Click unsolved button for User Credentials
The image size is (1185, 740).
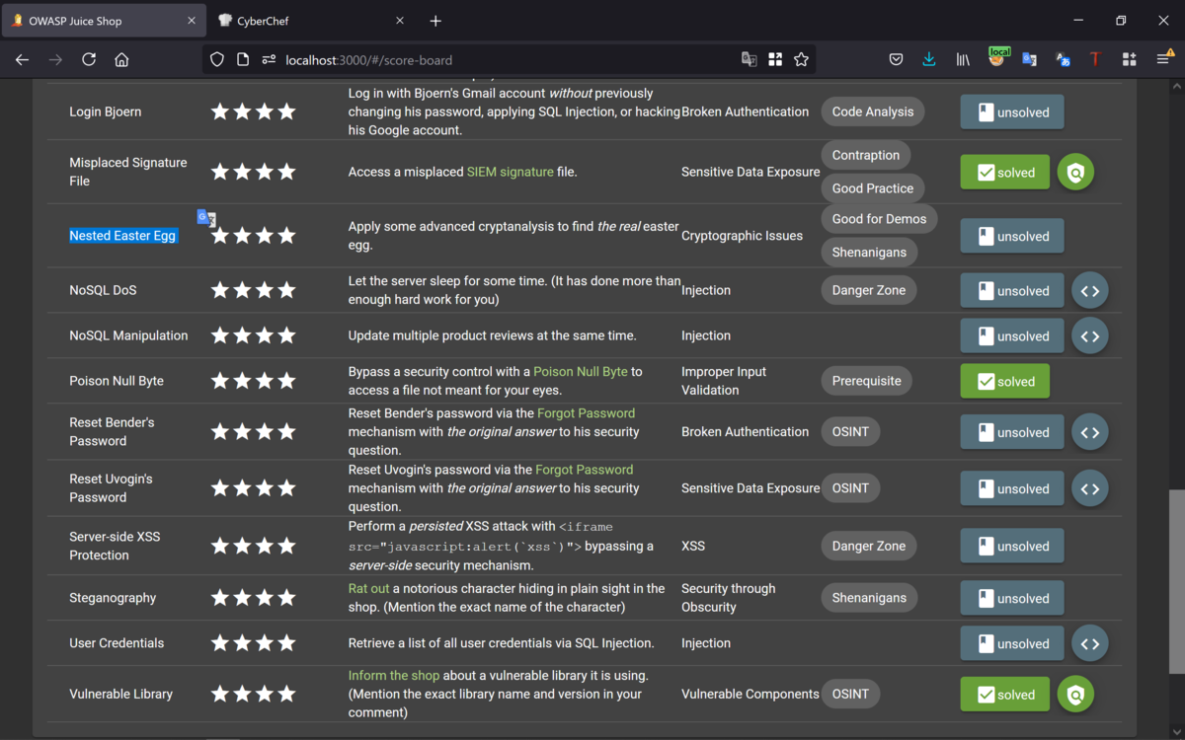1012,644
